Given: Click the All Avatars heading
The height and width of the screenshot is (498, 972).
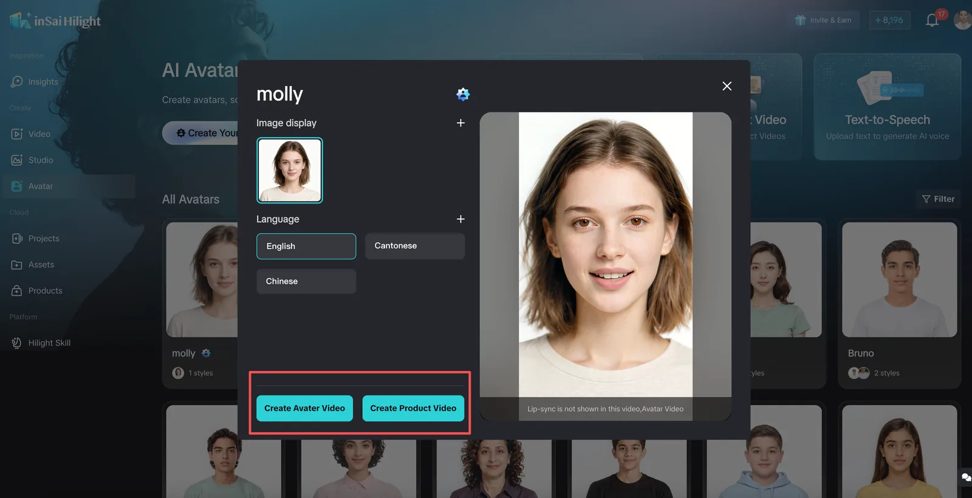Looking at the screenshot, I should click(191, 199).
